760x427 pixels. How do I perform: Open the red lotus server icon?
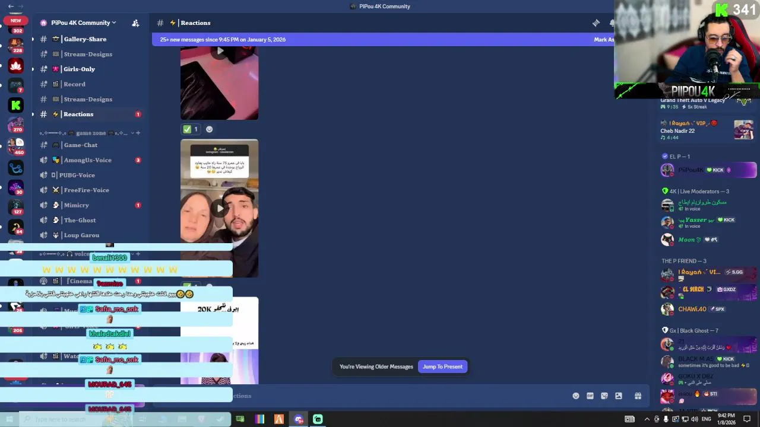coord(15,65)
